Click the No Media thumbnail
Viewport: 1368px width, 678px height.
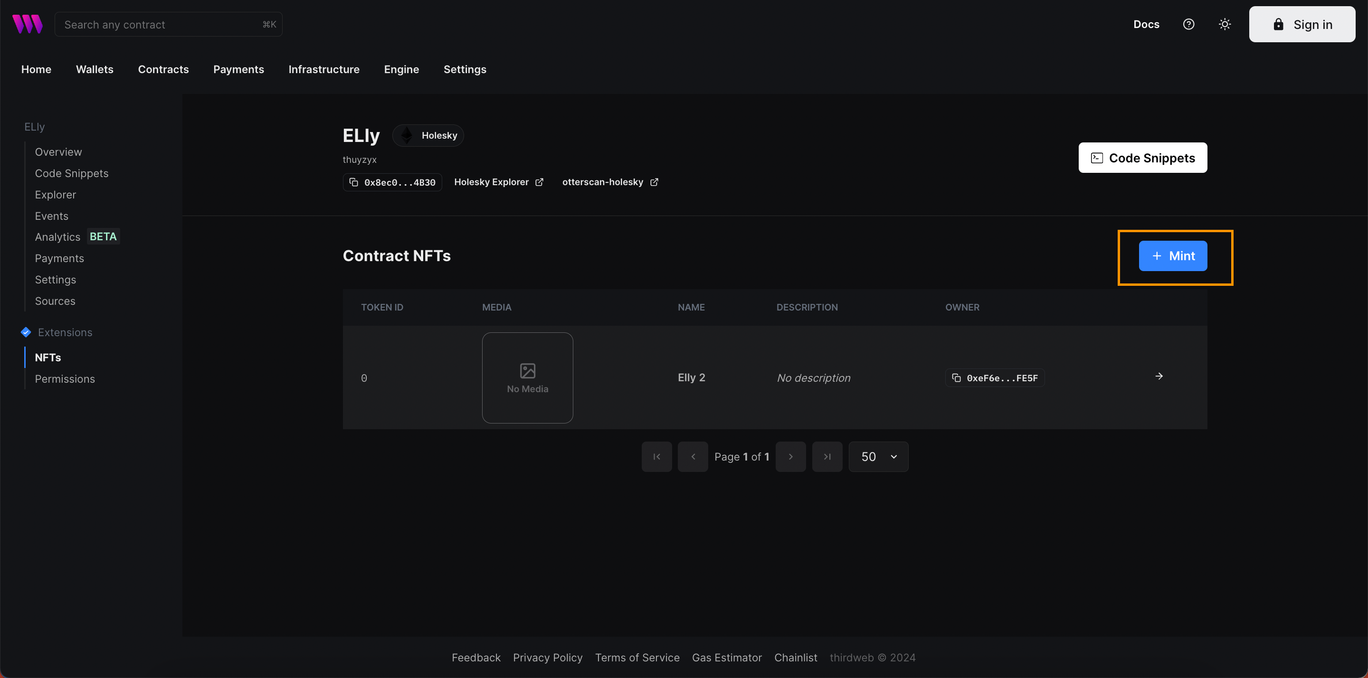(x=527, y=378)
